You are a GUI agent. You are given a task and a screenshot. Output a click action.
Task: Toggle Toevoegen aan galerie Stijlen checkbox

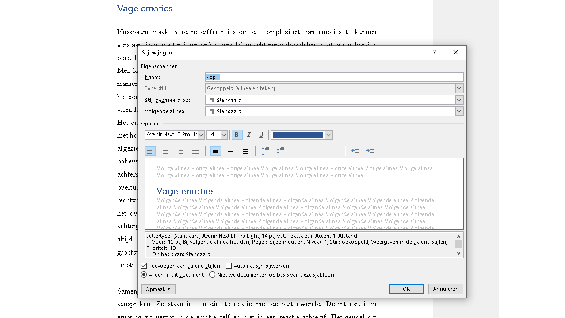(145, 266)
